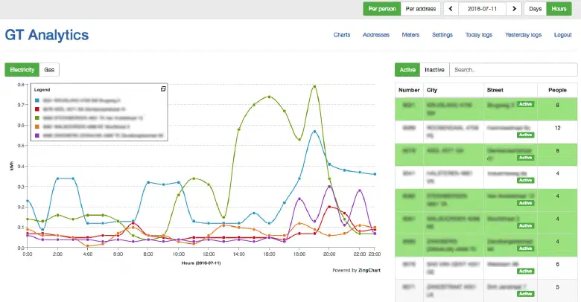
Task: Click green line peak at 19:00
Action: (314, 86)
